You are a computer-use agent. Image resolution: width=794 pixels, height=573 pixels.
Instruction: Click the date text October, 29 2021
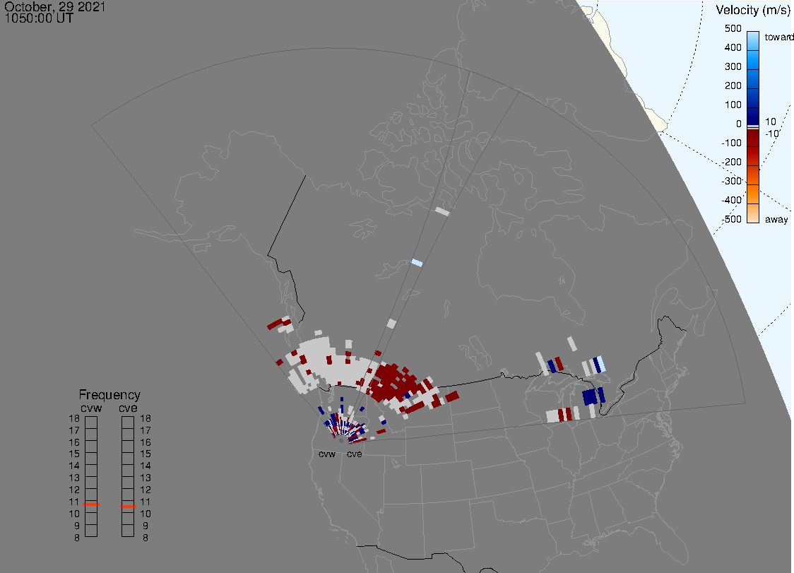tap(54, 6)
